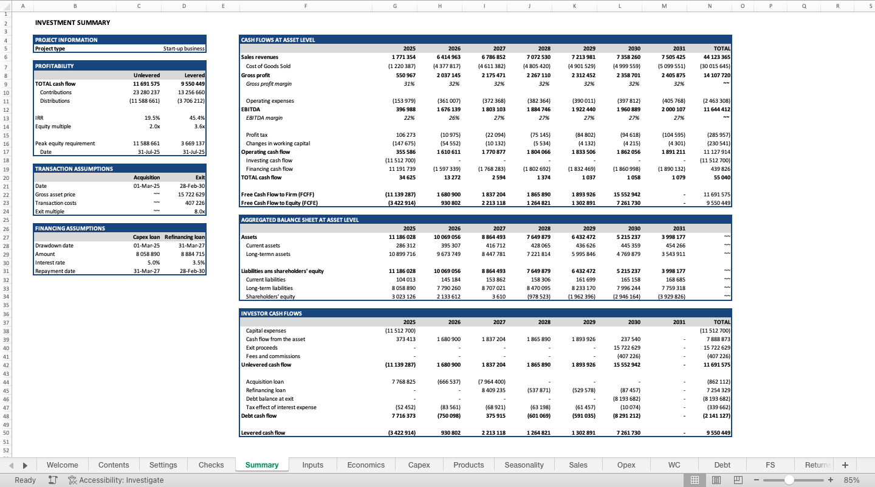The width and height of the screenshot is (875, 487).
Task: Open Accessibility: Investigate checker
Action: 115,480
